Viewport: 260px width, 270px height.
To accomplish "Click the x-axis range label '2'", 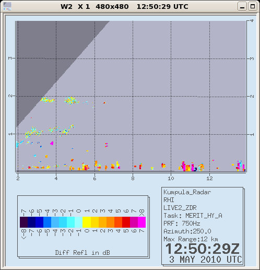I will (x=18, y=178).
